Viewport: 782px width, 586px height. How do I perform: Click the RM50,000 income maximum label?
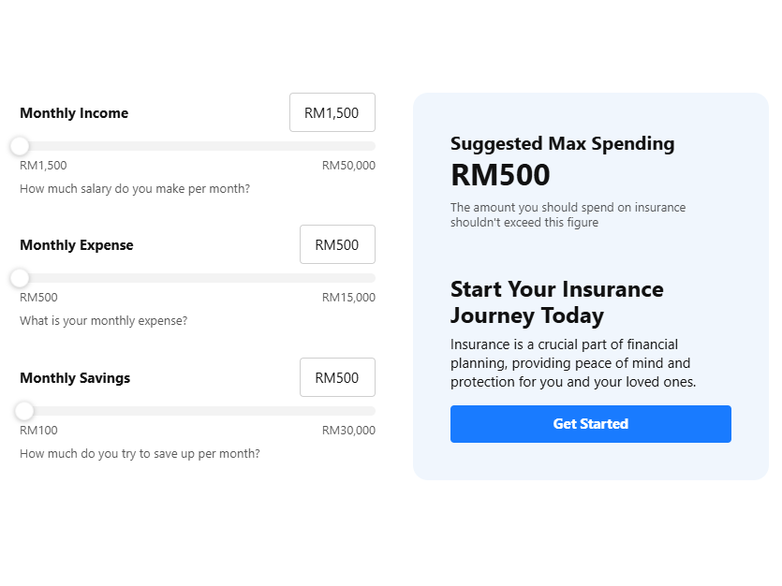(349, 165)
